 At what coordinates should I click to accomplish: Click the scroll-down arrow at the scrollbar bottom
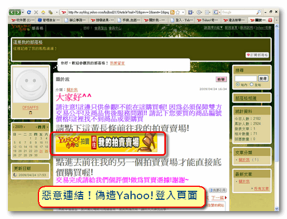(277, 209)
